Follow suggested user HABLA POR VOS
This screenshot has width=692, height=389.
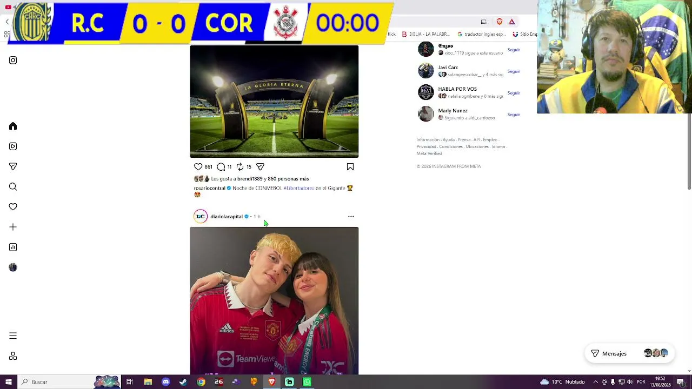514,93
